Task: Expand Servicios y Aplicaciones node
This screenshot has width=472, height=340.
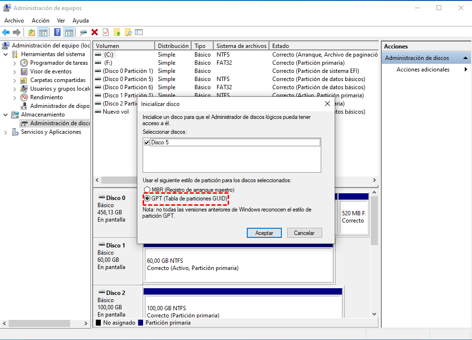Action: pyautogui.click(x=5, y=132)
